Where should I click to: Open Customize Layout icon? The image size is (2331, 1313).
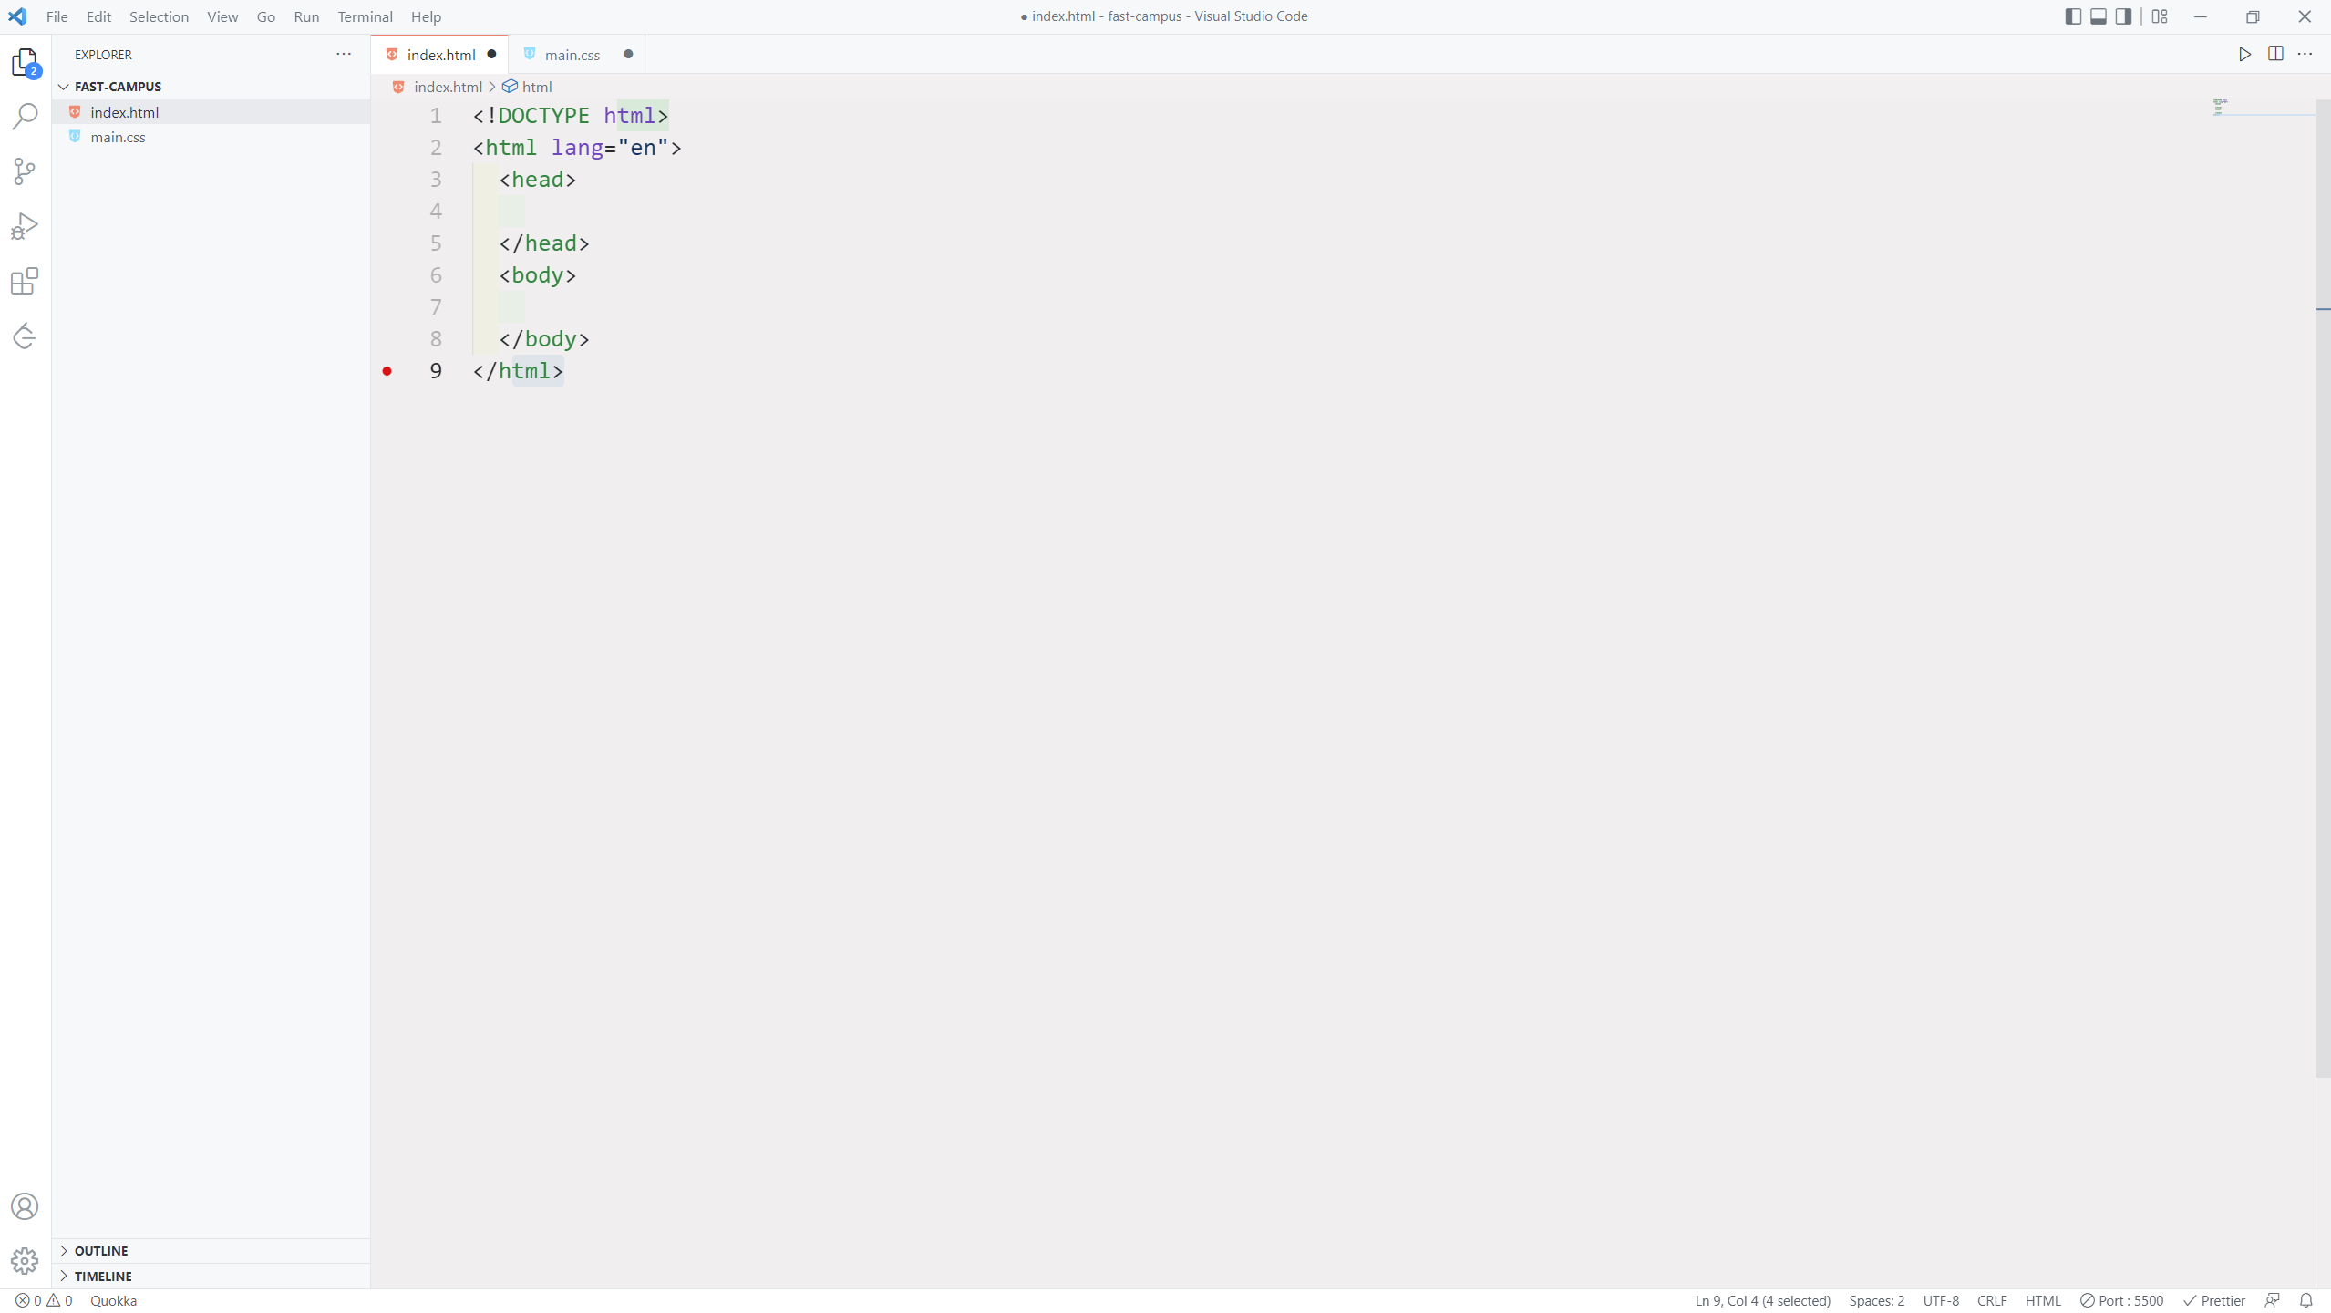(2160, 16)
